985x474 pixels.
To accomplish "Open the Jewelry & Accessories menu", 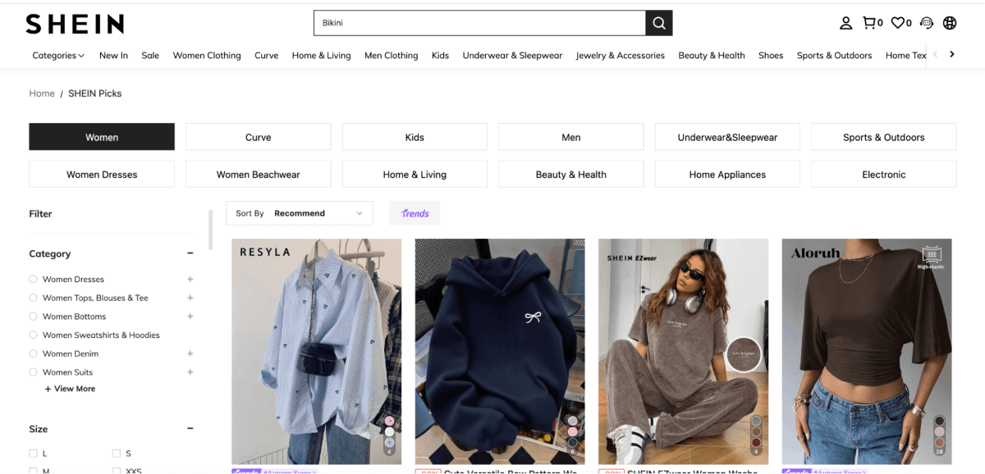I will pos(620,56).
